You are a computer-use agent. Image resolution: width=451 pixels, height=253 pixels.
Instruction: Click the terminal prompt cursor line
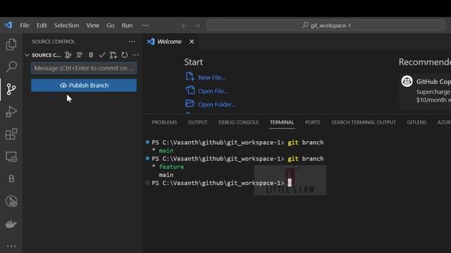(221, 183)
